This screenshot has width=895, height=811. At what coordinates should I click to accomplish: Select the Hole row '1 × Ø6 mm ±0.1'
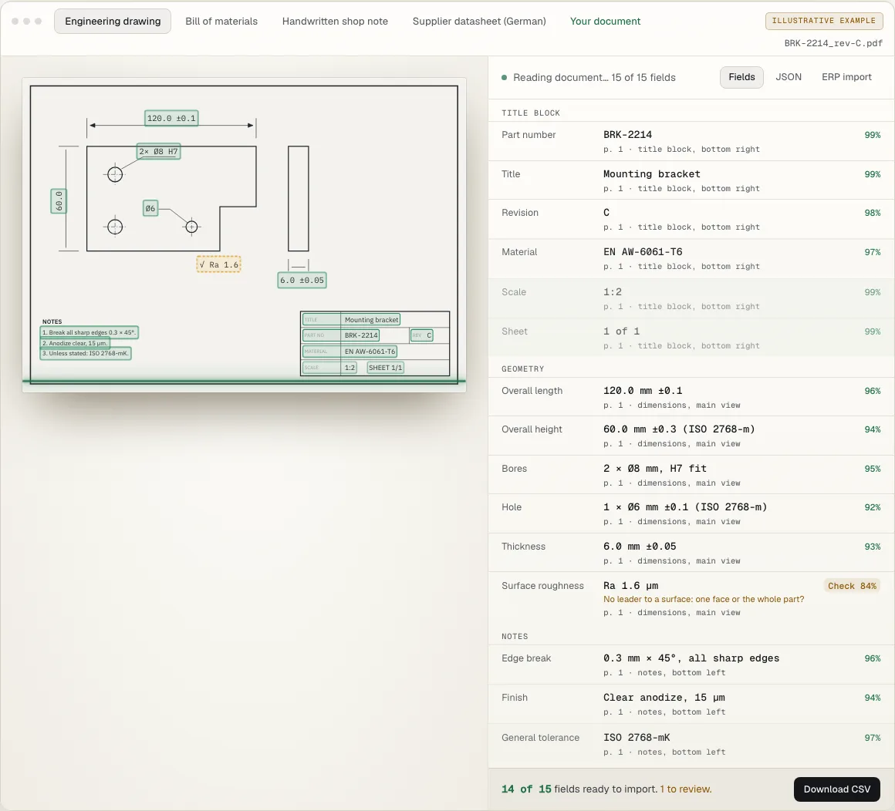691,513
